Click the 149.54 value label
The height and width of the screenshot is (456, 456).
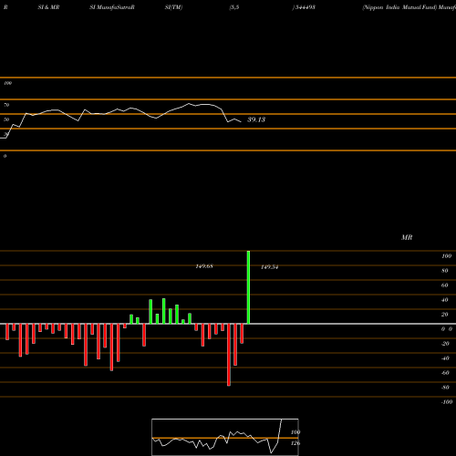pos(270,267)
